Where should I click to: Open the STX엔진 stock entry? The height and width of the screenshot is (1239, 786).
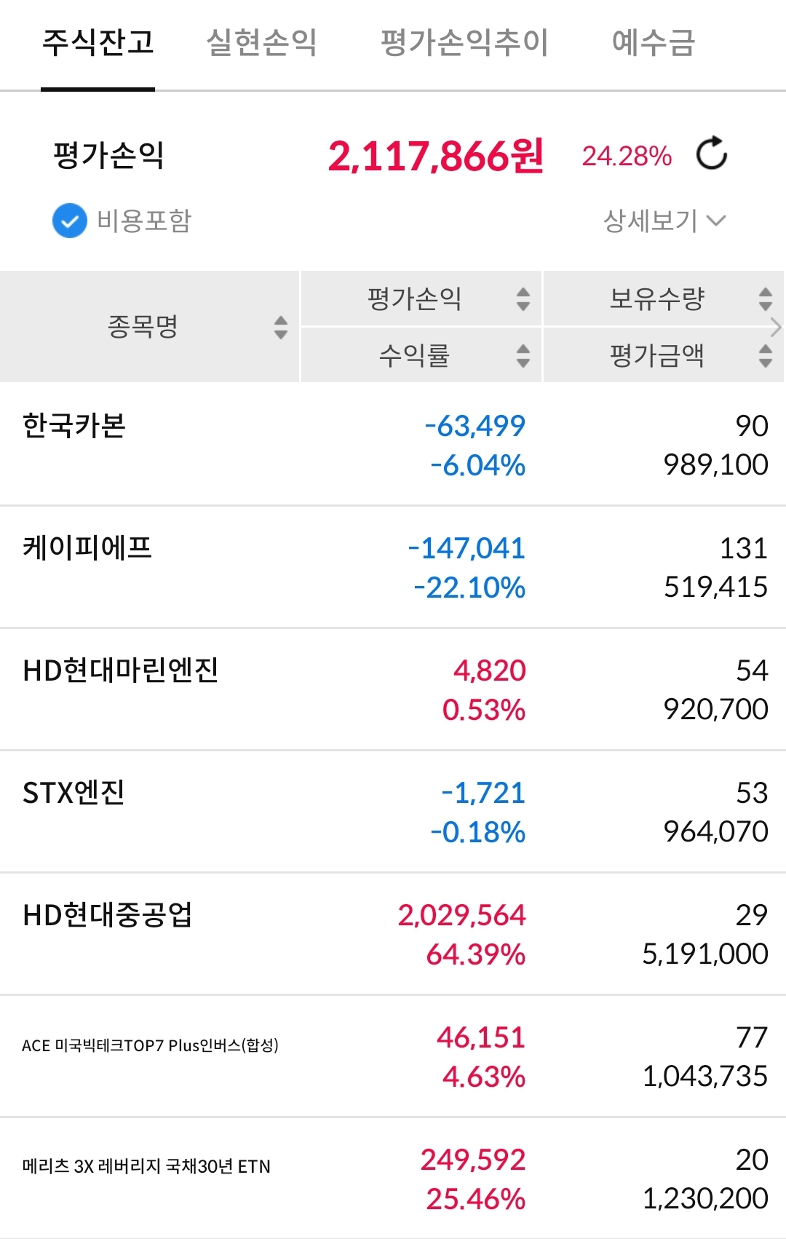pos(393,812)
